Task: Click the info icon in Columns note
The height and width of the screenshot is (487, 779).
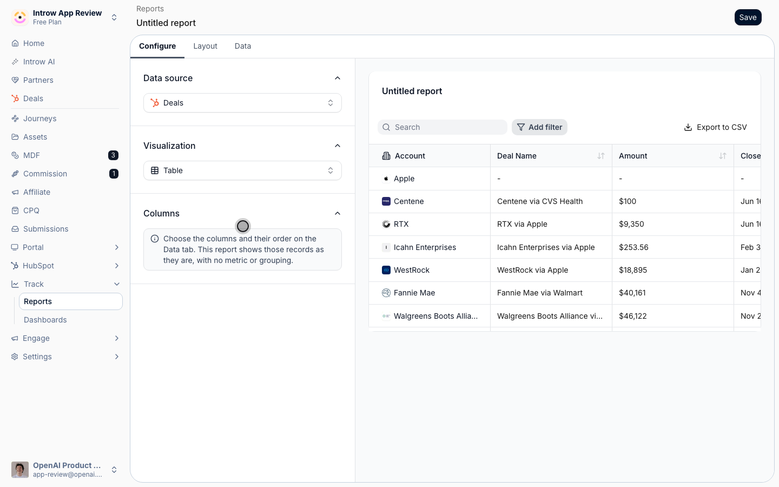Action: click(x=155, y=239)
